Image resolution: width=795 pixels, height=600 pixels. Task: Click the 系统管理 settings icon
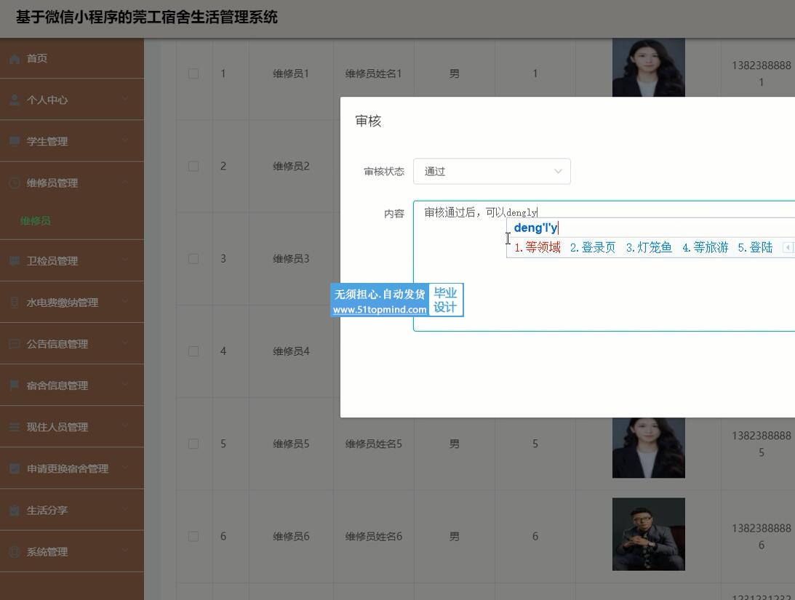pyautogui.click(x=15, y=552)
